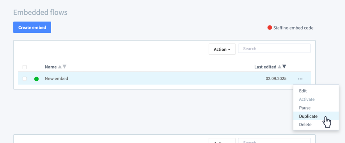The width and height of the screenshot is (345, 143).
Task: Click the red Staffino embed code indicator
Action: tap(270, 27)
